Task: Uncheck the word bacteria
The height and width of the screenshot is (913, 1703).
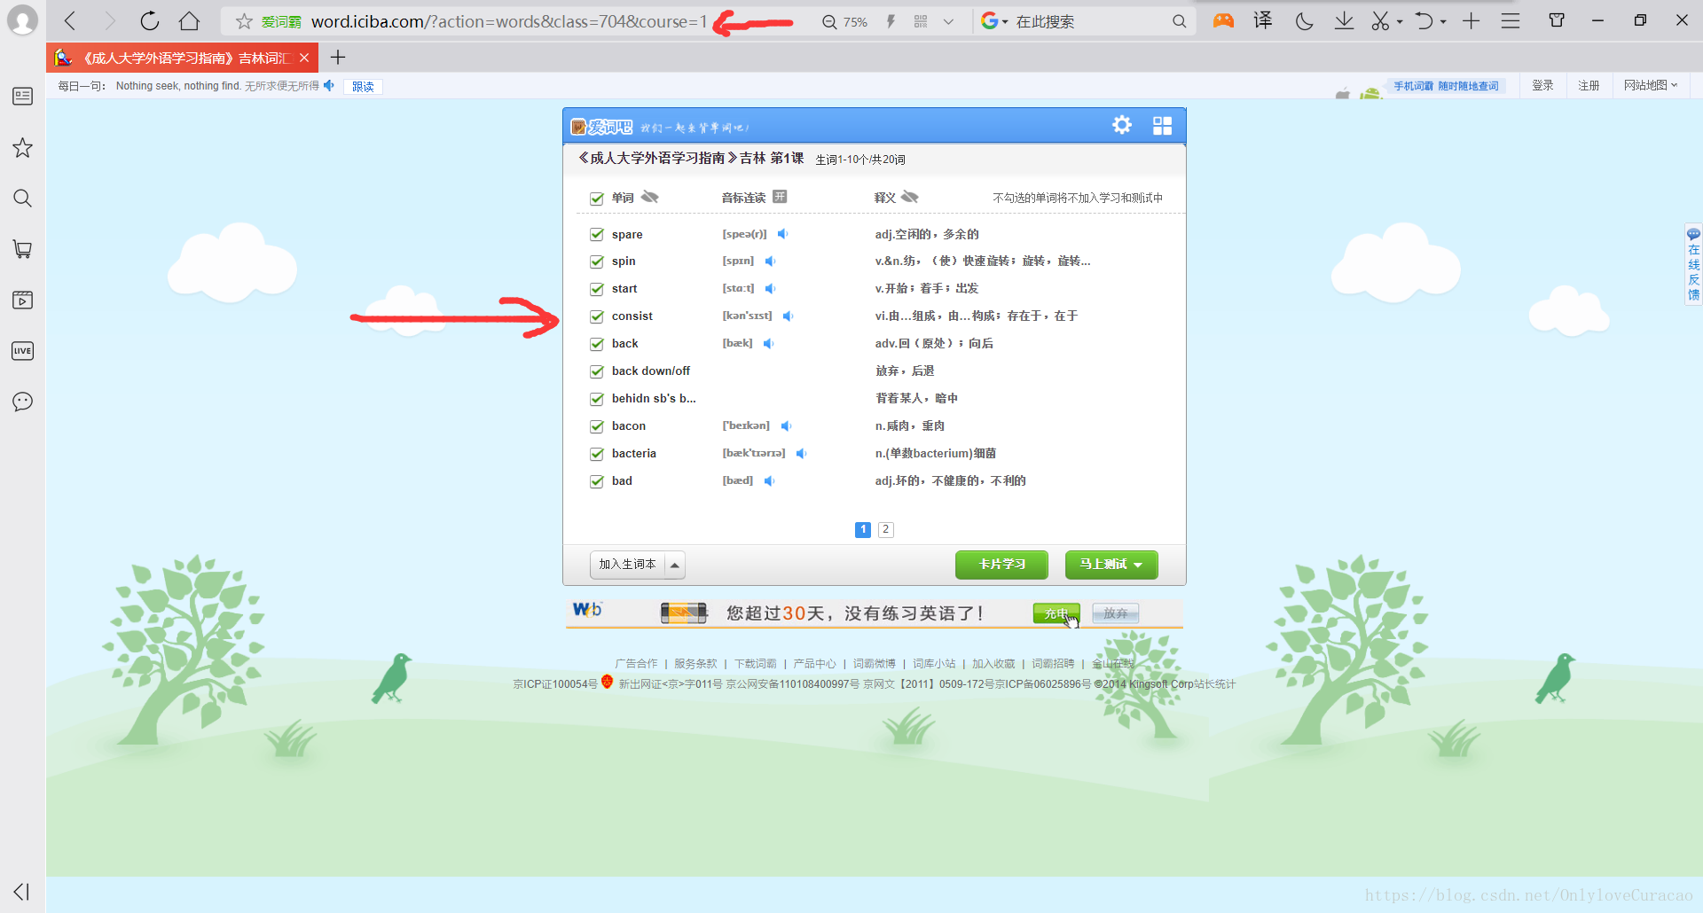Action: 597,455
